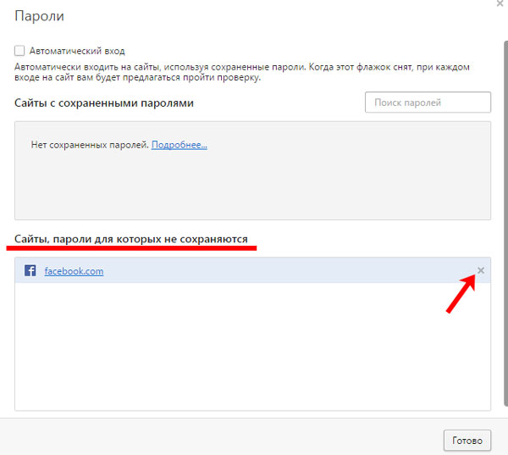Focus the Поиск паролей search field
Image resolution: width=508 pixels, height=455 pixels.
428,103
